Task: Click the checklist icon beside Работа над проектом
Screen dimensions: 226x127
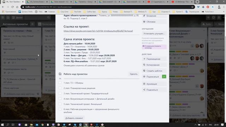Action: click(60, 74)
